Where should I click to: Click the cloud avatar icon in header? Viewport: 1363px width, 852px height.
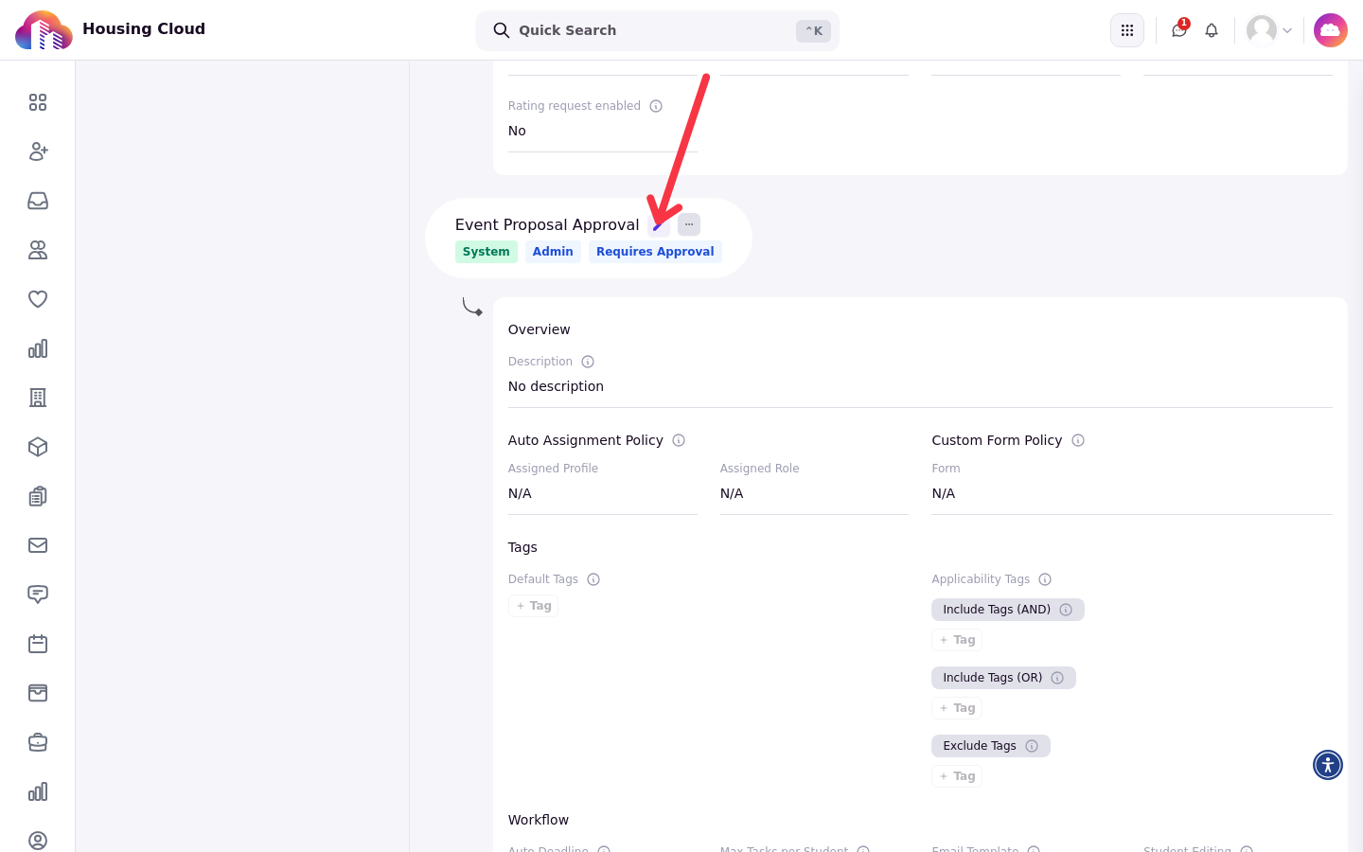point(1331,30)
